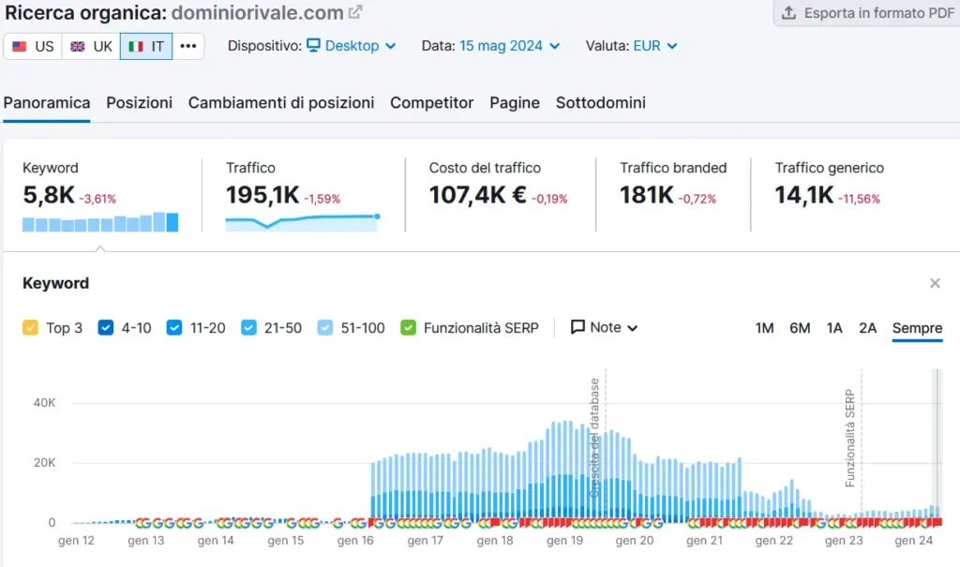
Task: Click Esporta in formato PDF button
Action: [867, 13]
